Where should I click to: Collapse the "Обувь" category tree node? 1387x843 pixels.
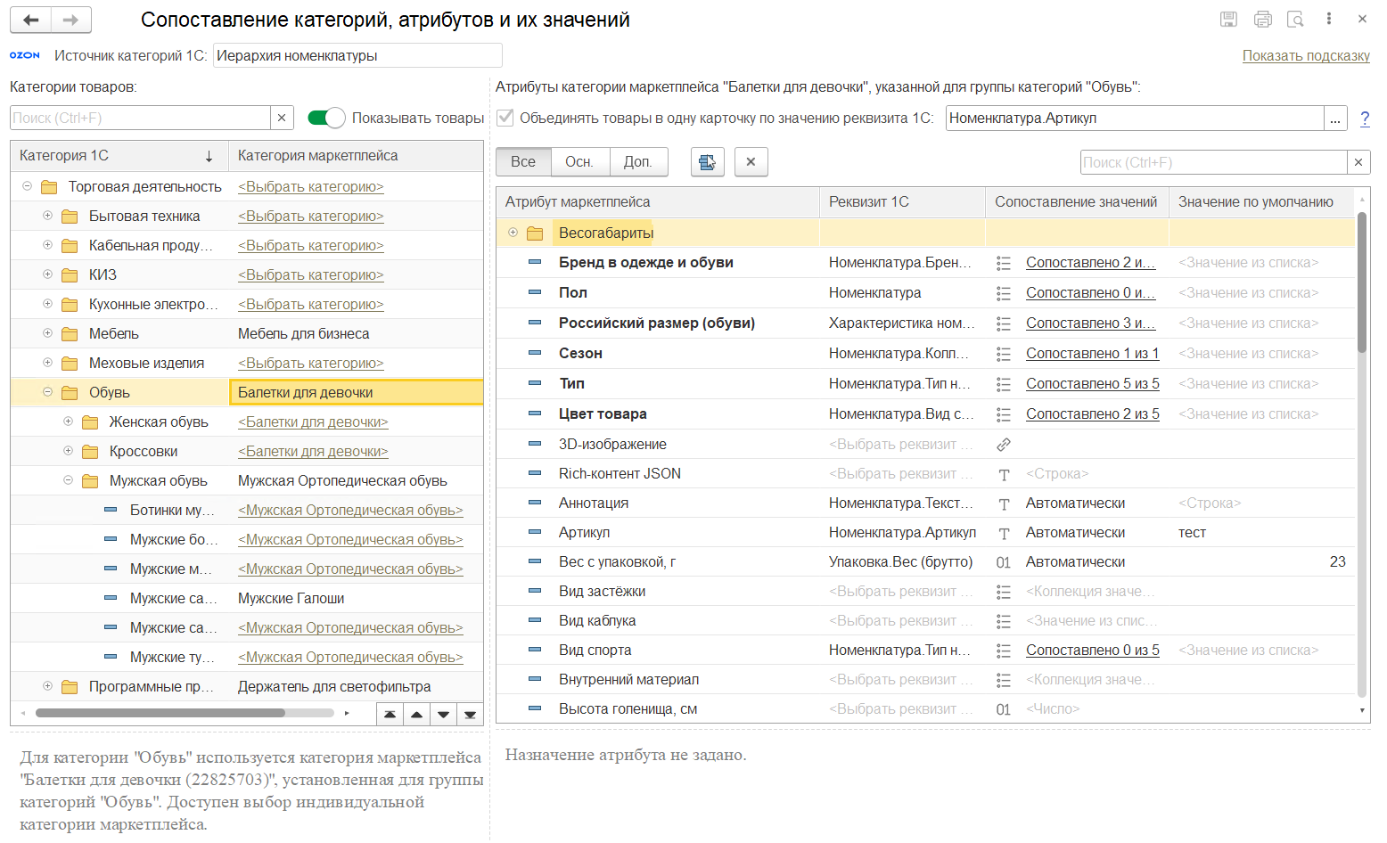click(x=48, y=392)
